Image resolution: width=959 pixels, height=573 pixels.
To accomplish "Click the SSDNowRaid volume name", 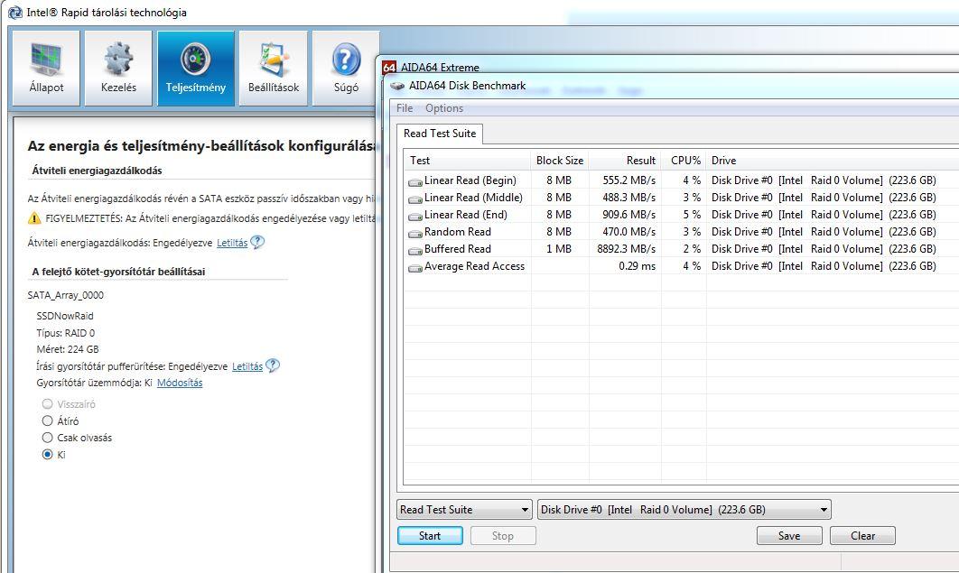I will pyautogui.click(x=65, y=316).
